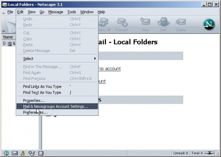This screenshot has height=157, width=221.
Task: Choose Preferences in Edit menu
Action: click(57, 112)
